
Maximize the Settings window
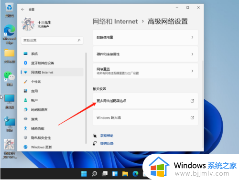click(x=188, y=8)
